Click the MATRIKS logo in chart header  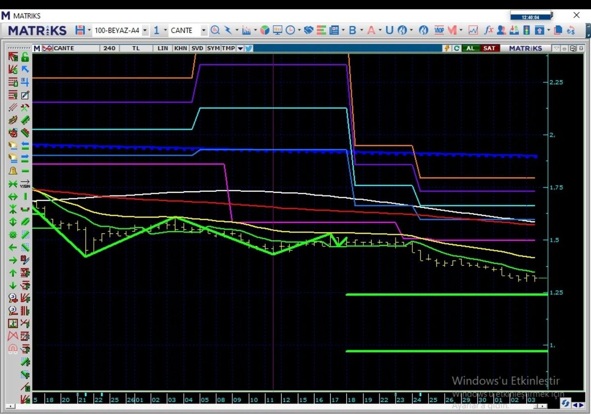525,48
